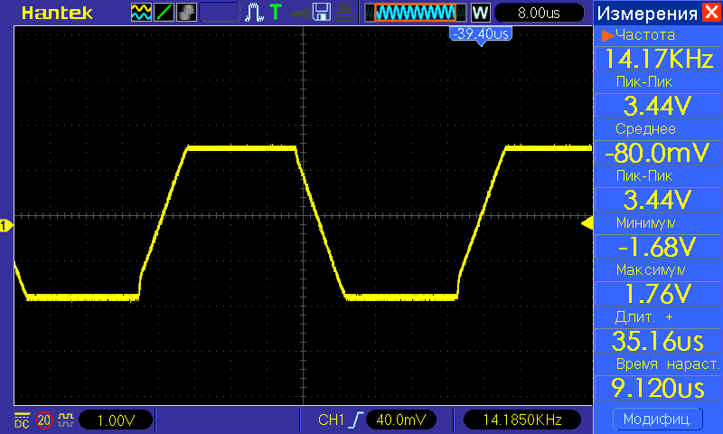Image resolution: width=723 pixels, height=434 pixels.
Task: Click the Модифиц. button
Action: (x=658, y=420)
